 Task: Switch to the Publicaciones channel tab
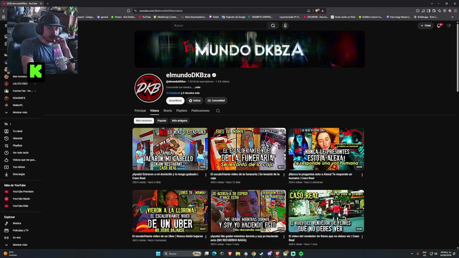(x=200, y=111)
